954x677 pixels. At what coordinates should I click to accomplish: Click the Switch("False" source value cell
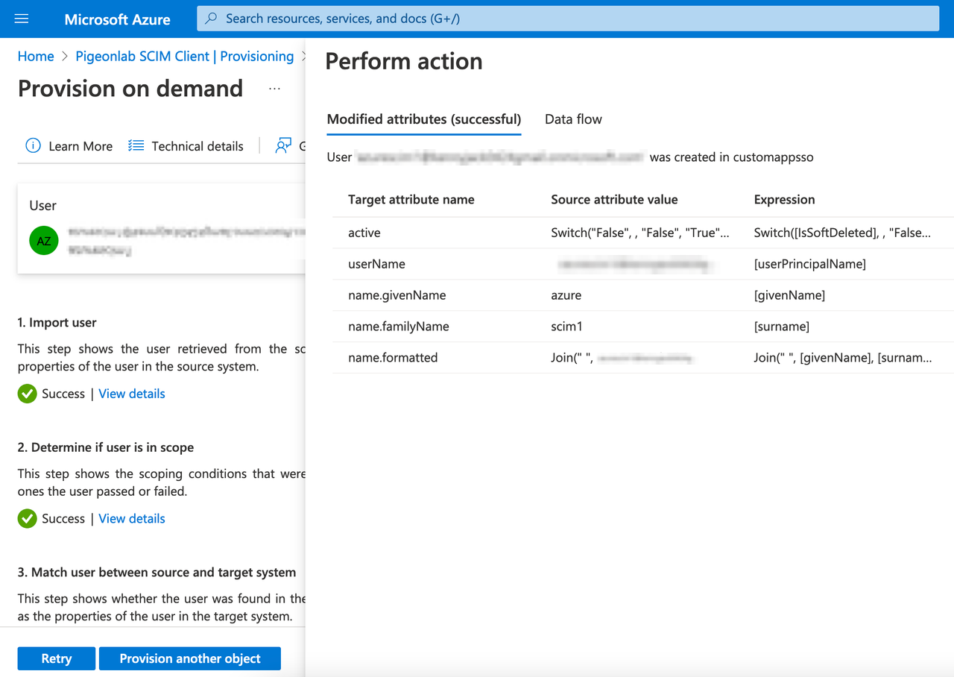click(x=640, y=233)
